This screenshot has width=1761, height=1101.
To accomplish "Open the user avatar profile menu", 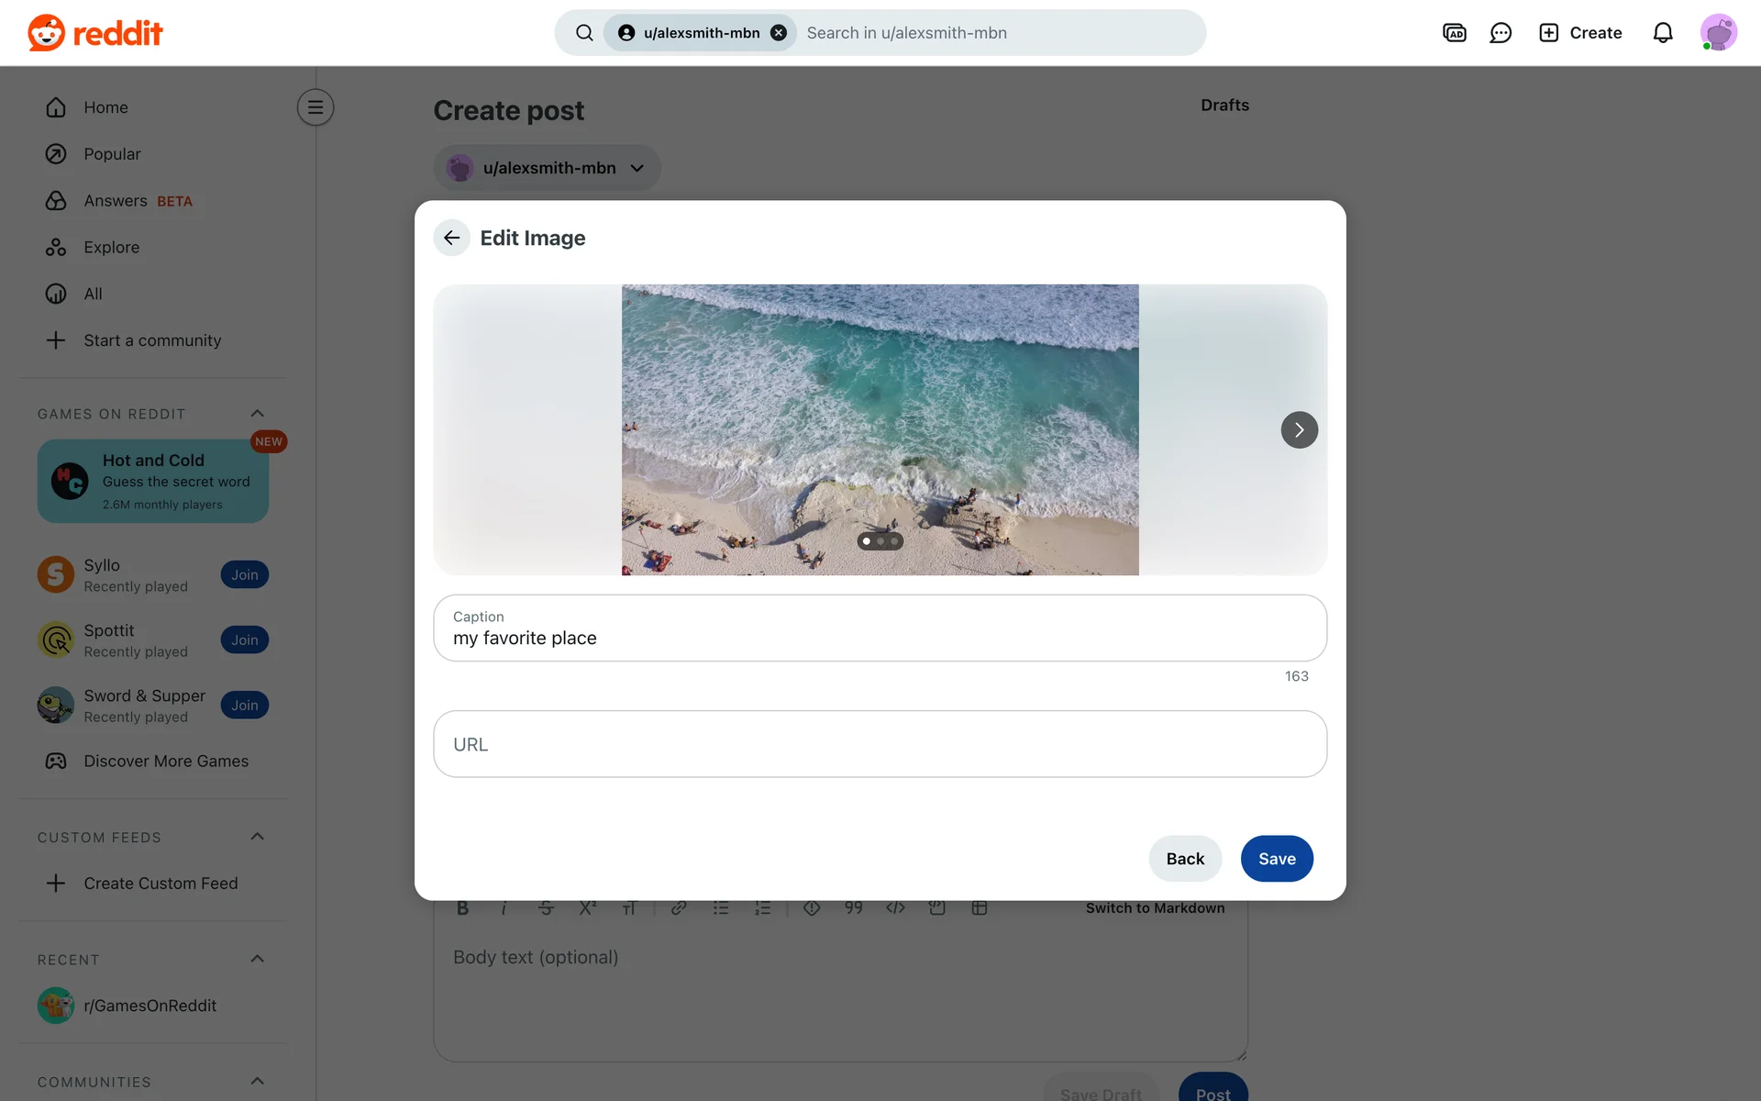I will 1718,33.
